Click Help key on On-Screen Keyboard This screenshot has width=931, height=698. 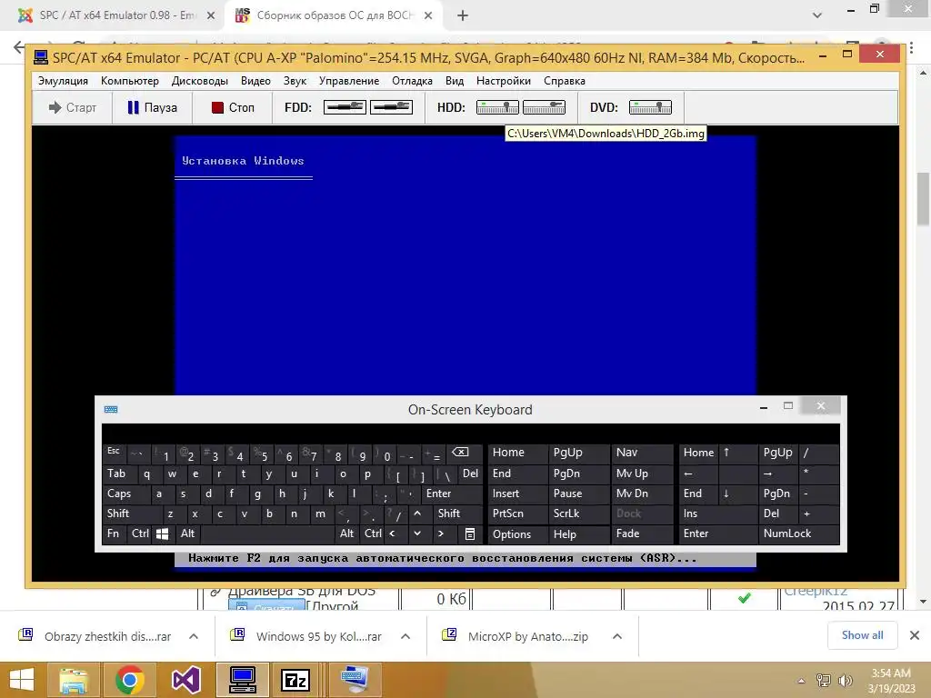point(577,533)
